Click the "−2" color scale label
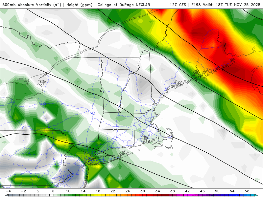The height and width of the screenshot is (197, 263). click(23, 191)
